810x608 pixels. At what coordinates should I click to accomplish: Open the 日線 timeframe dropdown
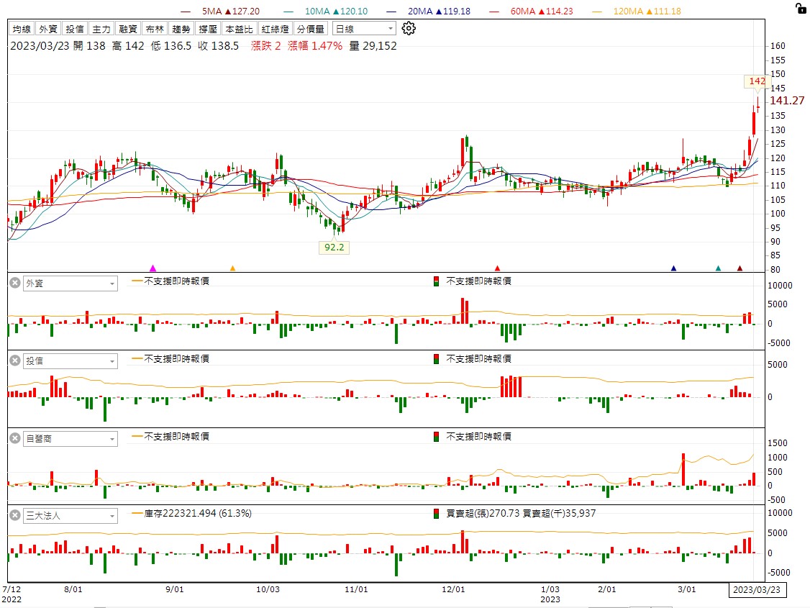pyautogui.click(x=364, y=29)
